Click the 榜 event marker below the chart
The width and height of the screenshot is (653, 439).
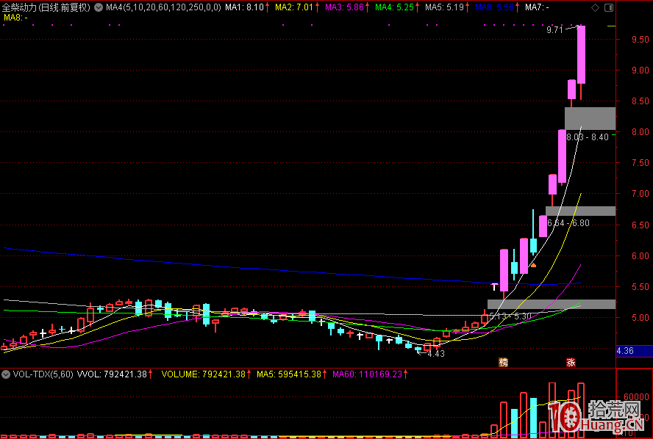504,362
